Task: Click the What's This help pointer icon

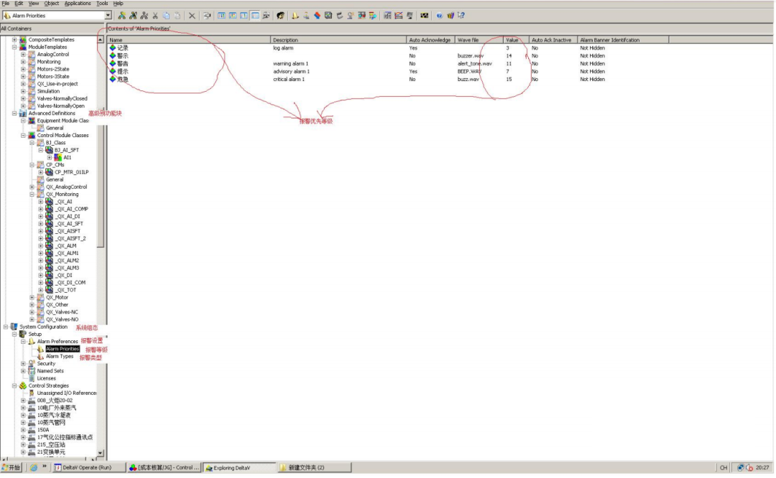Action: pyautogui.click(x=461, y=15)
